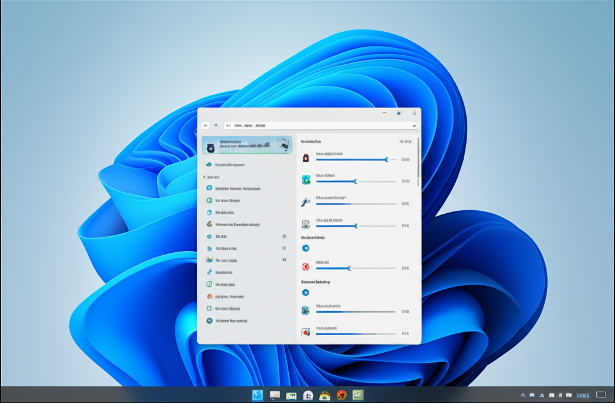Viewport: 615px width, 403px height.
Task: Click the red circular icon in the right panel
Action: pyautogui.click(x=306, y=267)
